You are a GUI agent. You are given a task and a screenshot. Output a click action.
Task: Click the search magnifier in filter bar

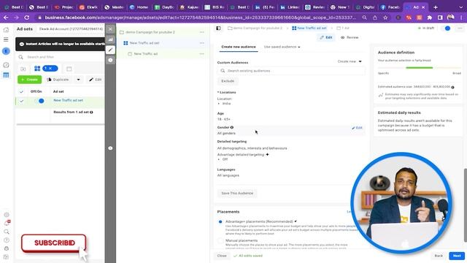[20, 57]
